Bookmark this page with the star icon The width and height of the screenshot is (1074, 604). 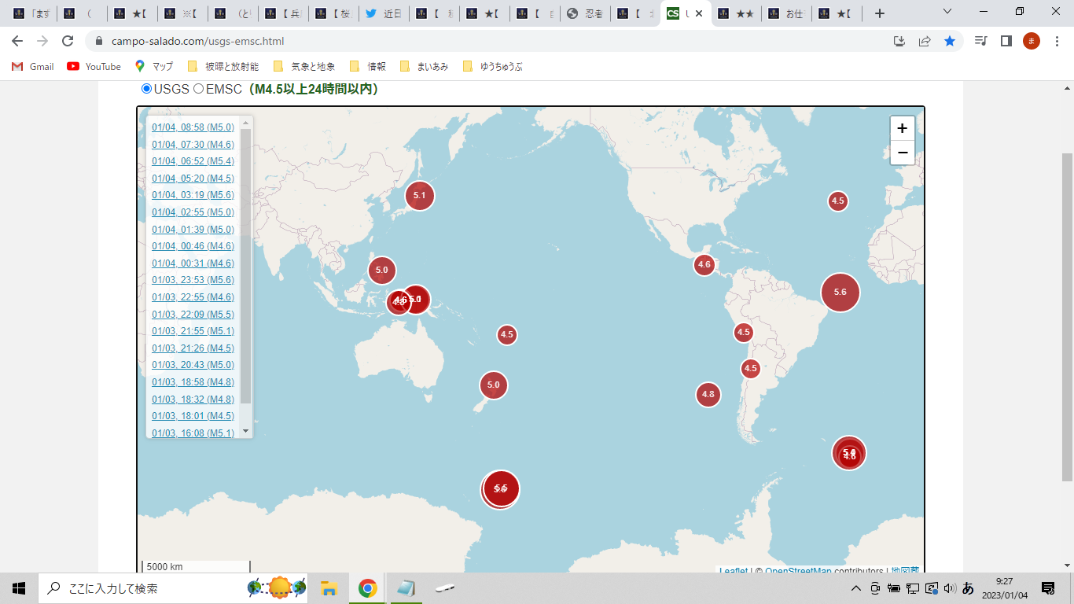coord(950,41)
